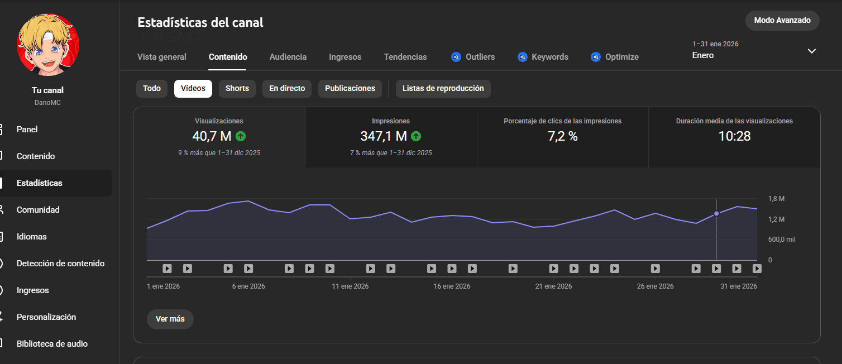Switch to the Audiencia tab
This screenshot has width=842, height=364.
288,57
